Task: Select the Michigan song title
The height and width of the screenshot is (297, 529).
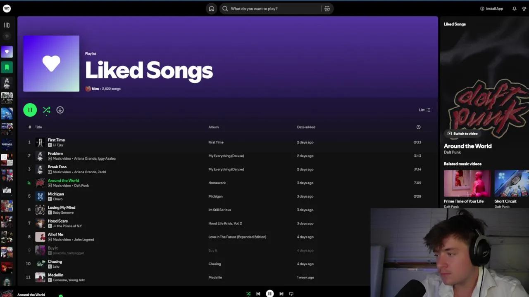Action: click(56, 194)
